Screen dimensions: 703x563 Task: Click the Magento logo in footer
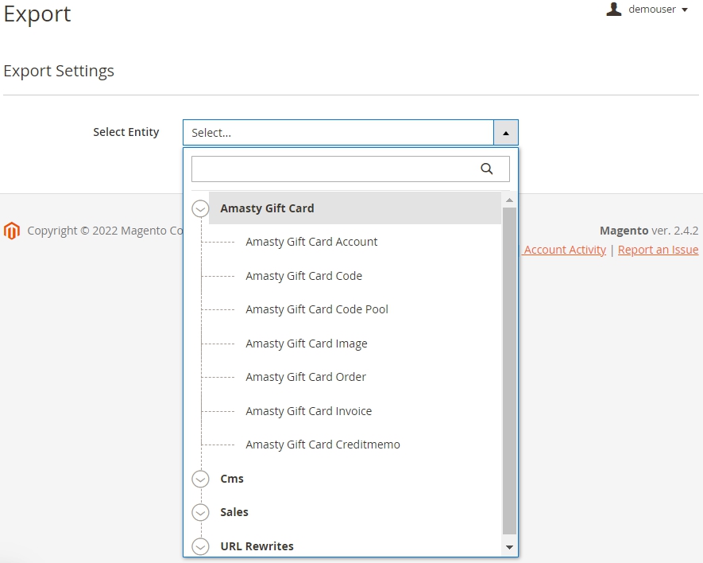click(x=12, y=231)
